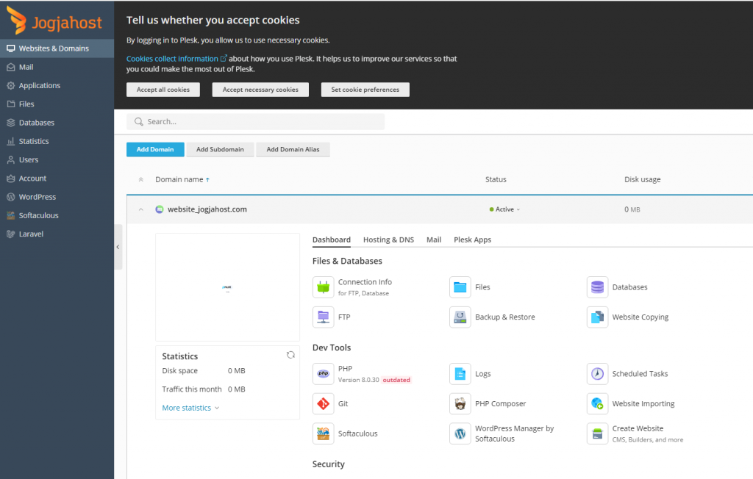This screenshot has width=753, height=479.
Task: Switch to the Mail tab
Action: 434,239
